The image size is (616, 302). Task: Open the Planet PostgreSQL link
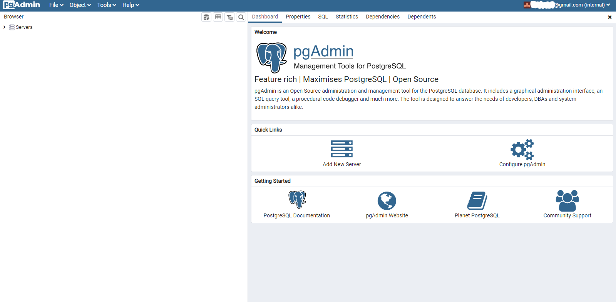477,215
